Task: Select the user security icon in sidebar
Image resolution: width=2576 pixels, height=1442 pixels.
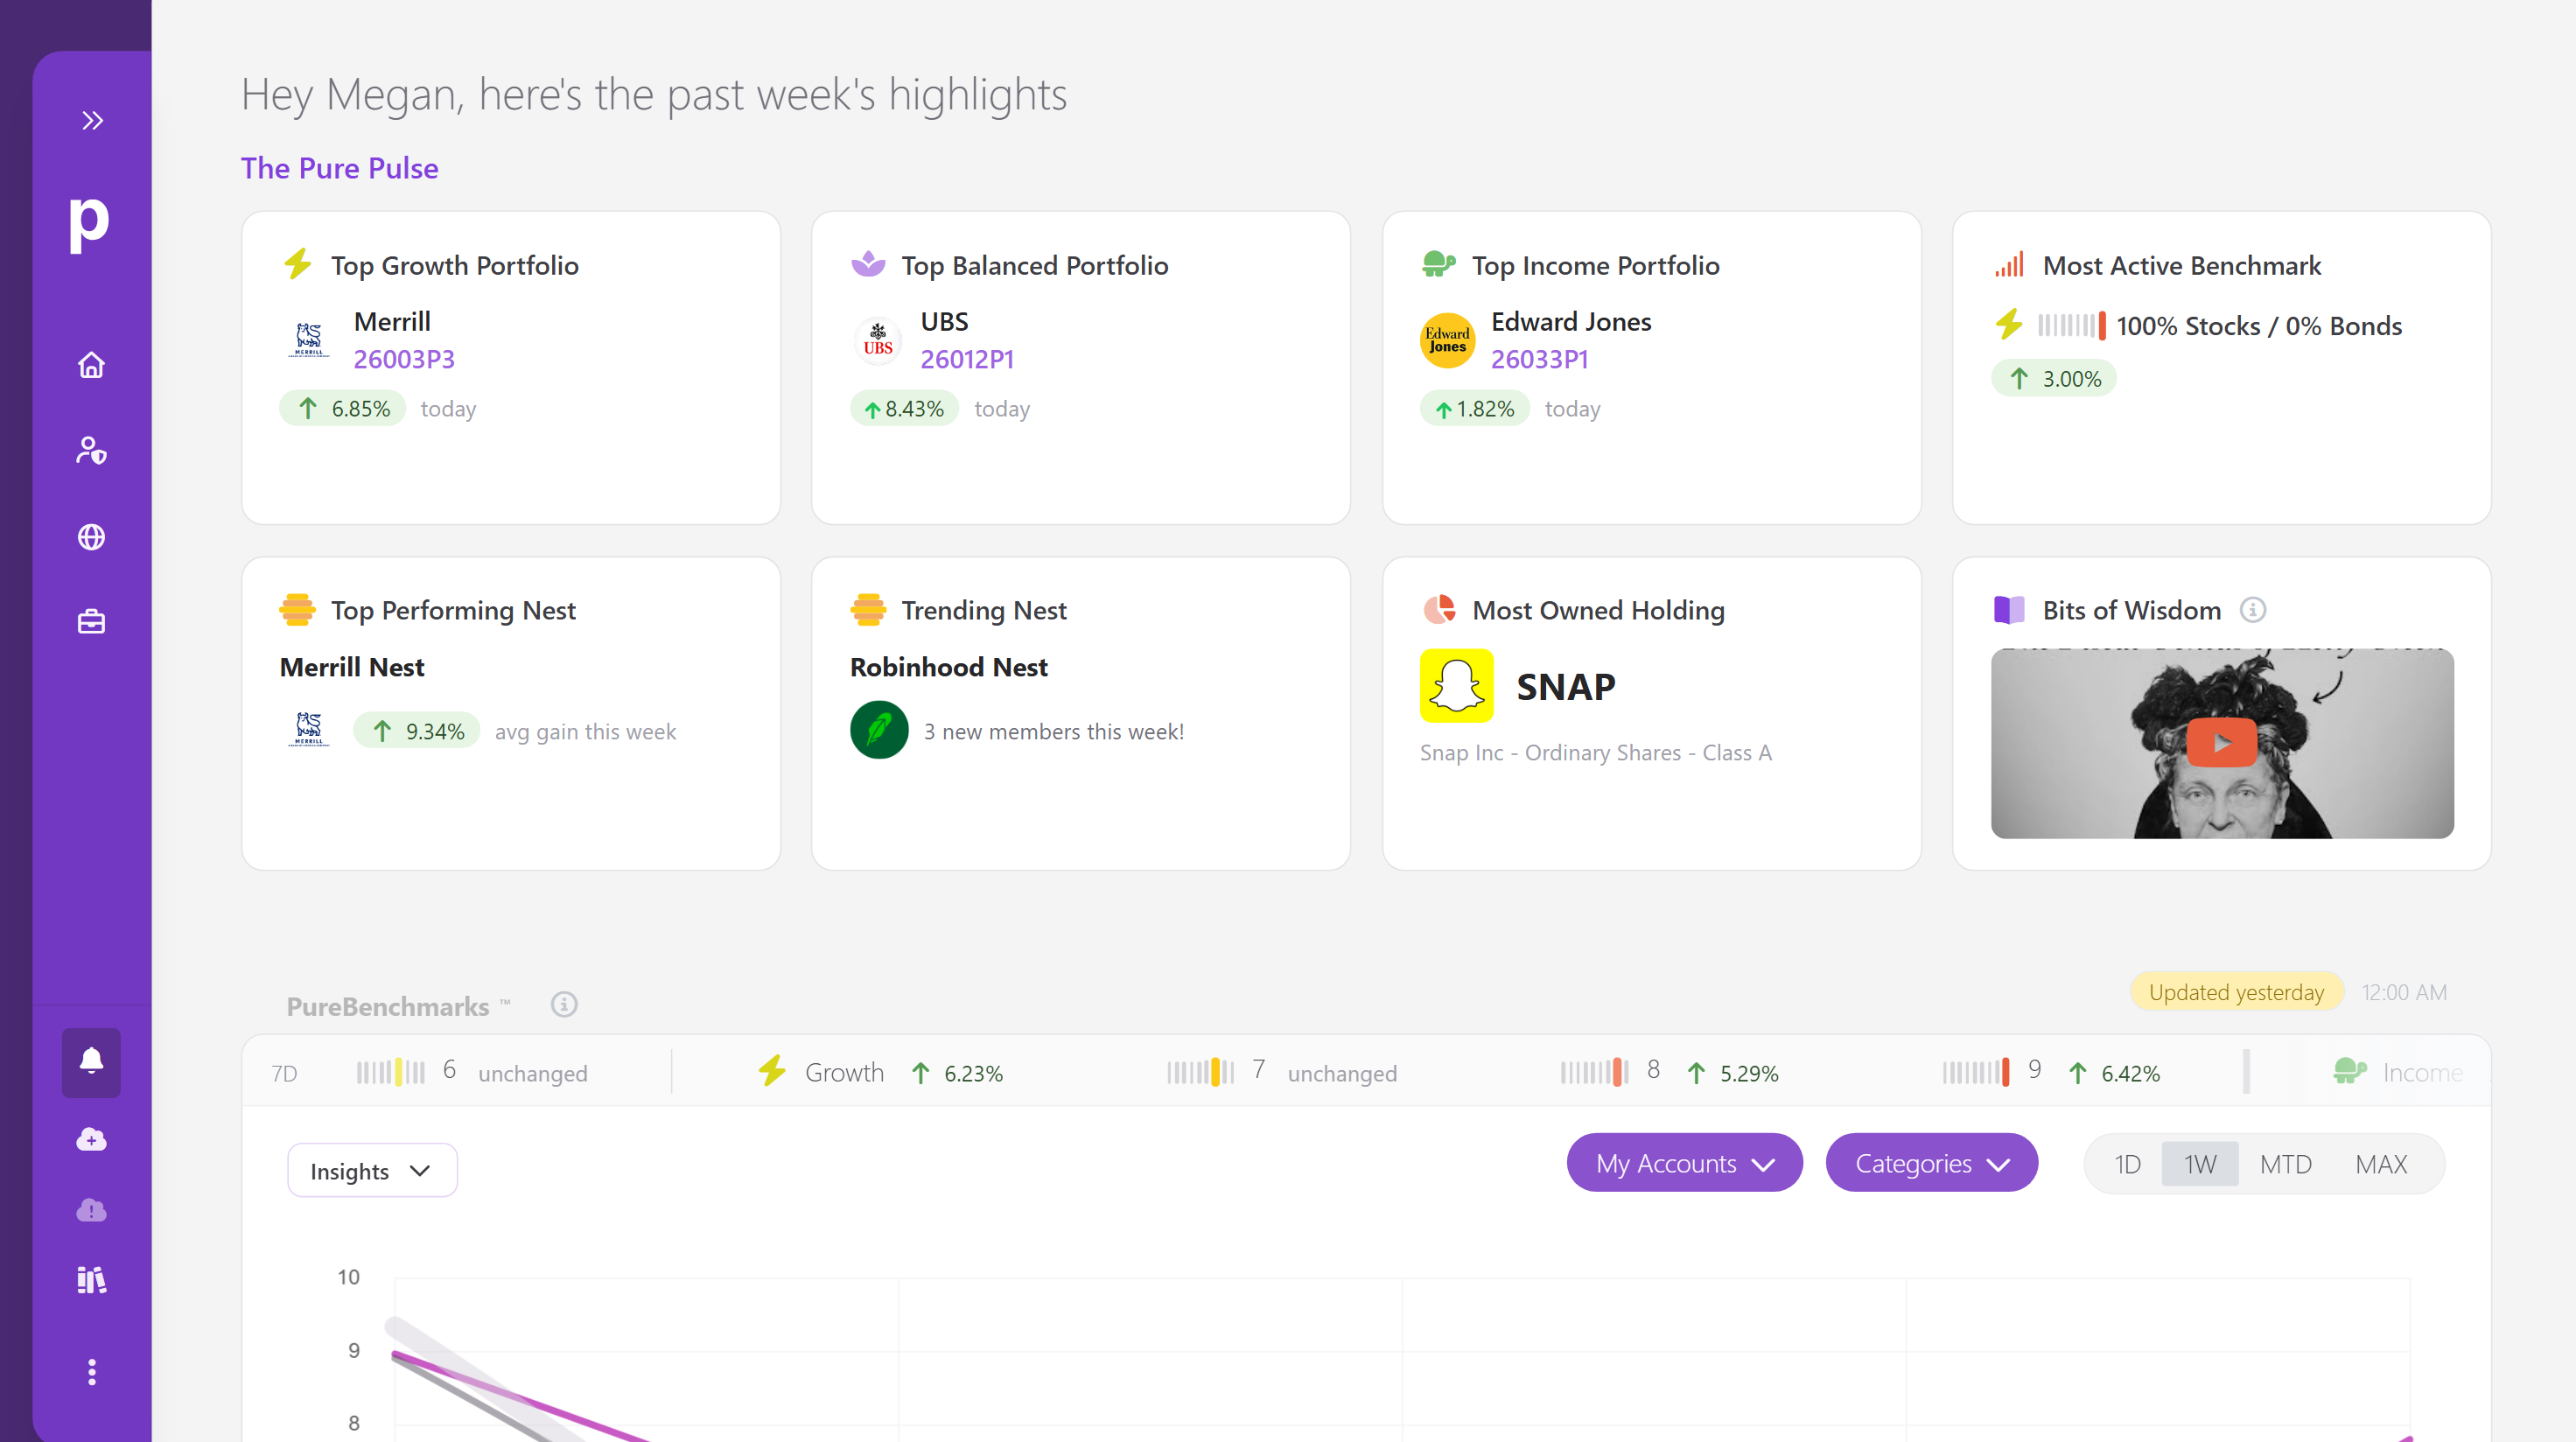Action: coord(91,450)
